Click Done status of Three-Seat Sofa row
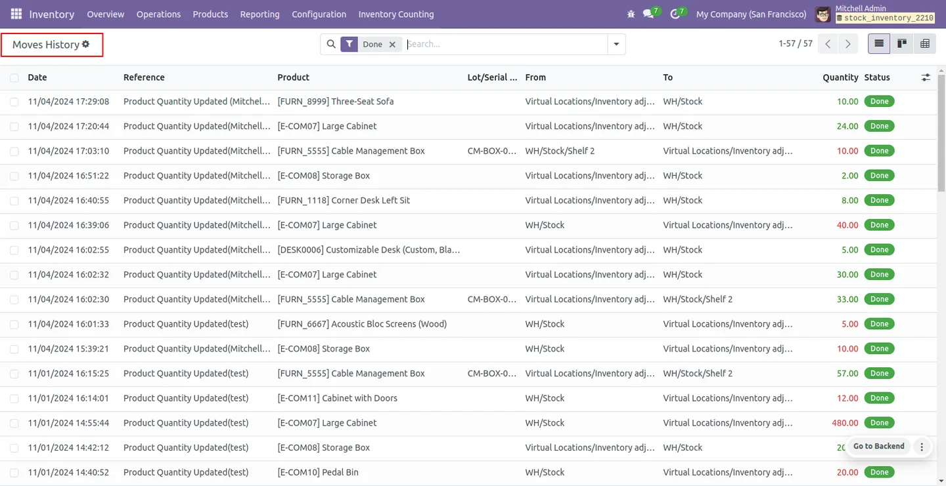This screenshot has height=486, width=946. (879, 102)
